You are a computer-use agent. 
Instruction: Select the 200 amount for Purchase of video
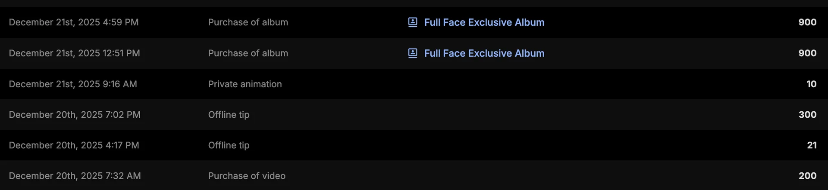click(807, 176)
